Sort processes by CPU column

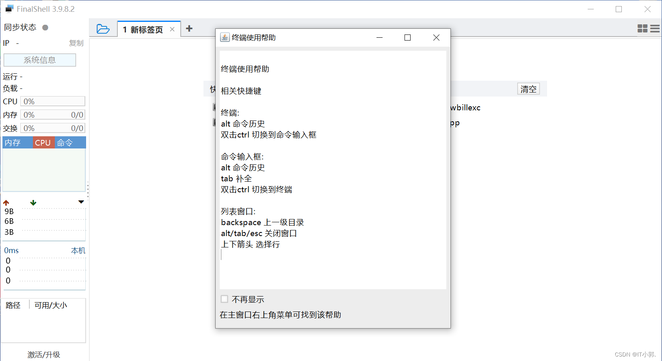[x=43, y=143]
